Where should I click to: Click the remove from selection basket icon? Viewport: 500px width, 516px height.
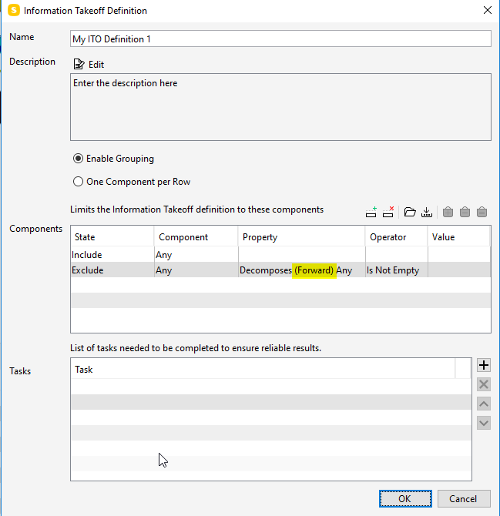coord(465,213)
